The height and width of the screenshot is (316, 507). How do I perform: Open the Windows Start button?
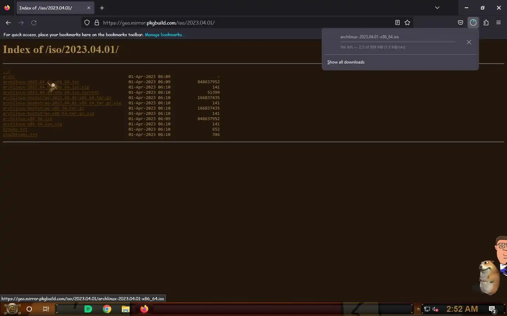point(12,309)
